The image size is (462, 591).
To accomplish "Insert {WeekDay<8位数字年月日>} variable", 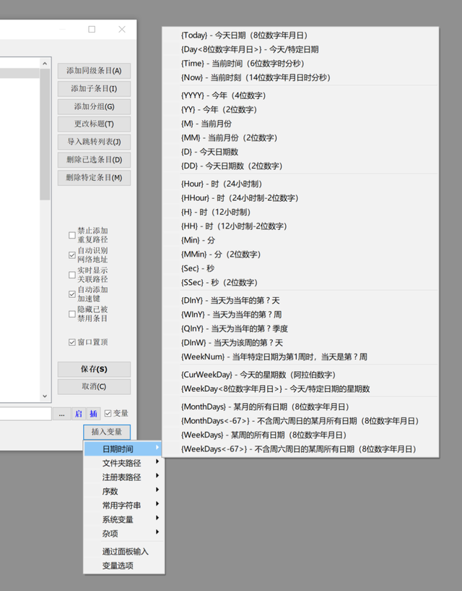I will point(300,389).
